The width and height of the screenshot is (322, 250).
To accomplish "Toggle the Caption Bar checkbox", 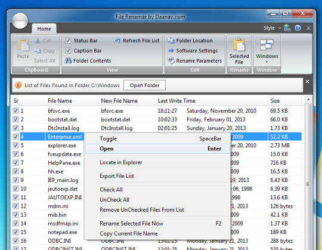I will pos(68,50).
